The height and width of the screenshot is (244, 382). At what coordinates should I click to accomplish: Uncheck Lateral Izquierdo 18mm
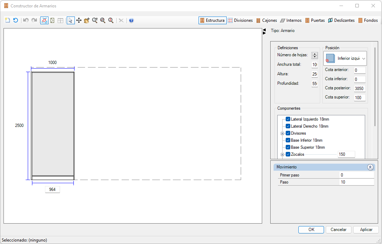tap(288, 119)
